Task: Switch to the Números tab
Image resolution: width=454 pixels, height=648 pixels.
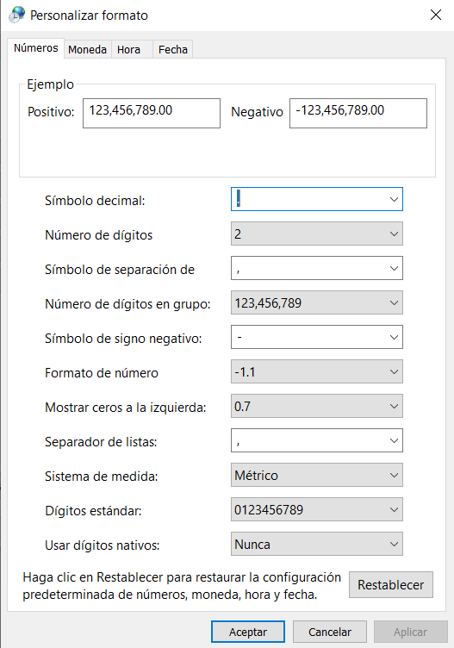Action: tap(35, 48)
